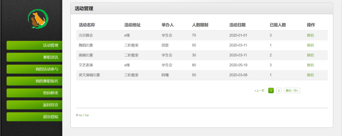This screenshot has height=136, width=342.
Task: Open 兼职资讯 in the sidebar
Action: 34,57
